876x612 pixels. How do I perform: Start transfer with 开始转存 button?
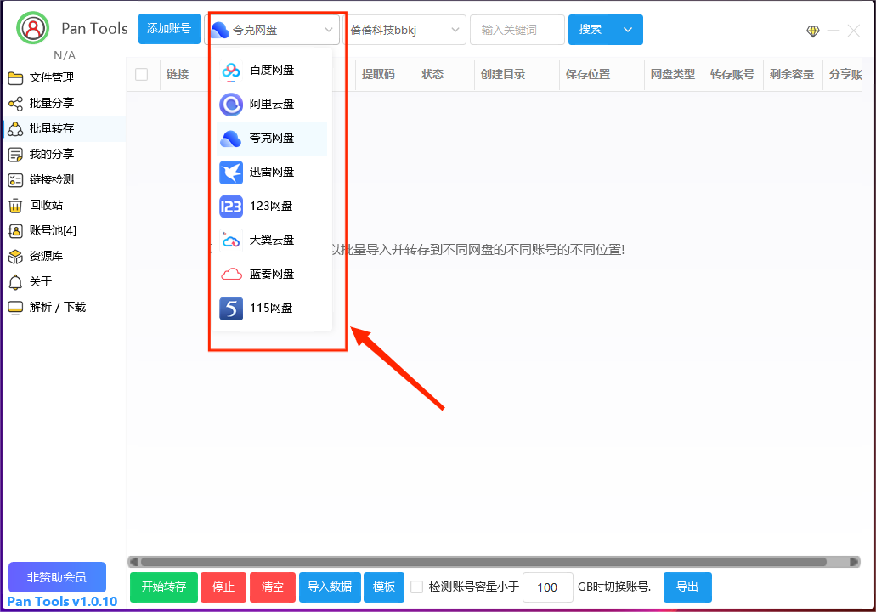(x=164, y=587)
